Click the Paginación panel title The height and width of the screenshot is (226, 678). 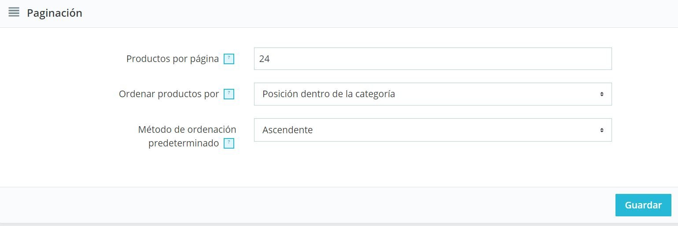point(55,13)
